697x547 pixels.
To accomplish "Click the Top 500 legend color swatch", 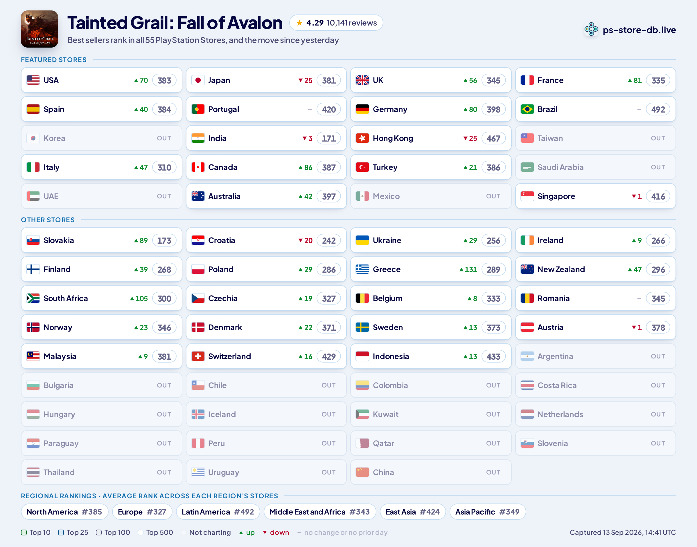I will (x=141, y=532).
